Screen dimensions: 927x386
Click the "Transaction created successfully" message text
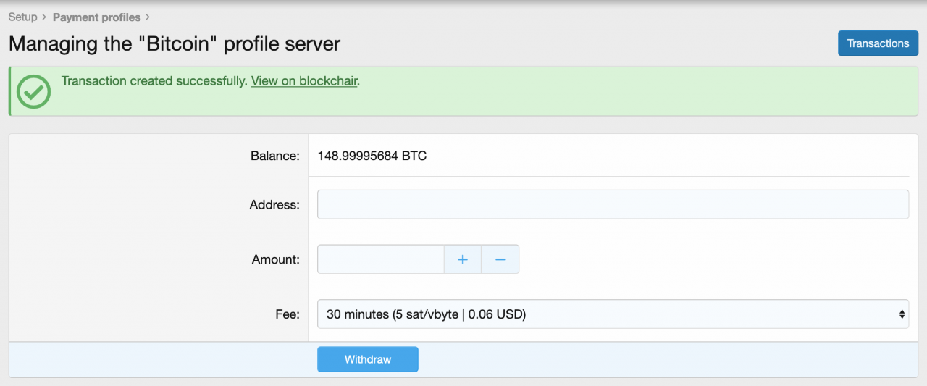[154, 81]
